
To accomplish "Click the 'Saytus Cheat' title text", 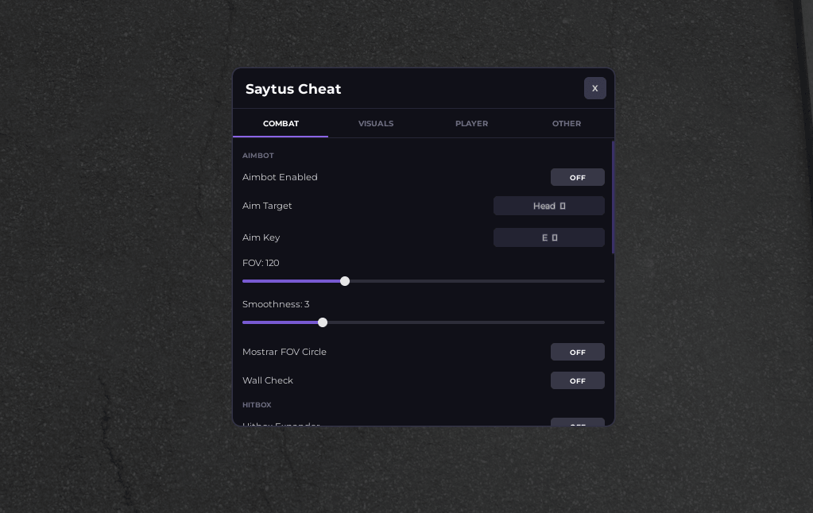I will [x=293, y=89].
